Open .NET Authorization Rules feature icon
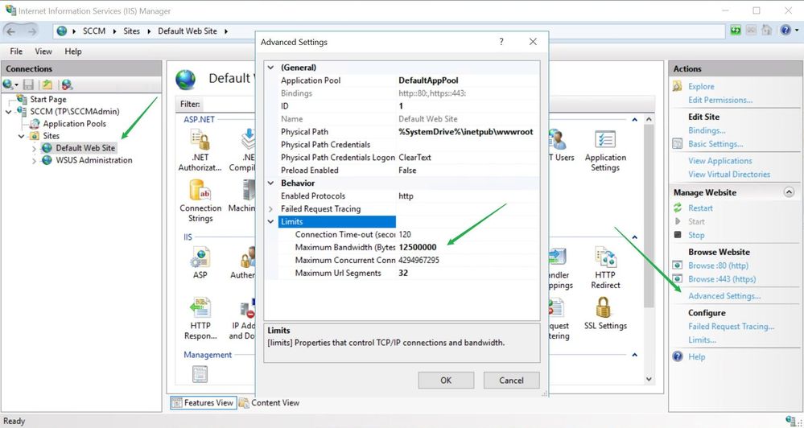Screen dimensions: 804x428 pyautogui.click(x=200, y=139)
